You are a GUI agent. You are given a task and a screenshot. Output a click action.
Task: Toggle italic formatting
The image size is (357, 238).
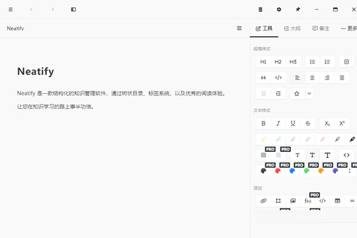[278, 123]
